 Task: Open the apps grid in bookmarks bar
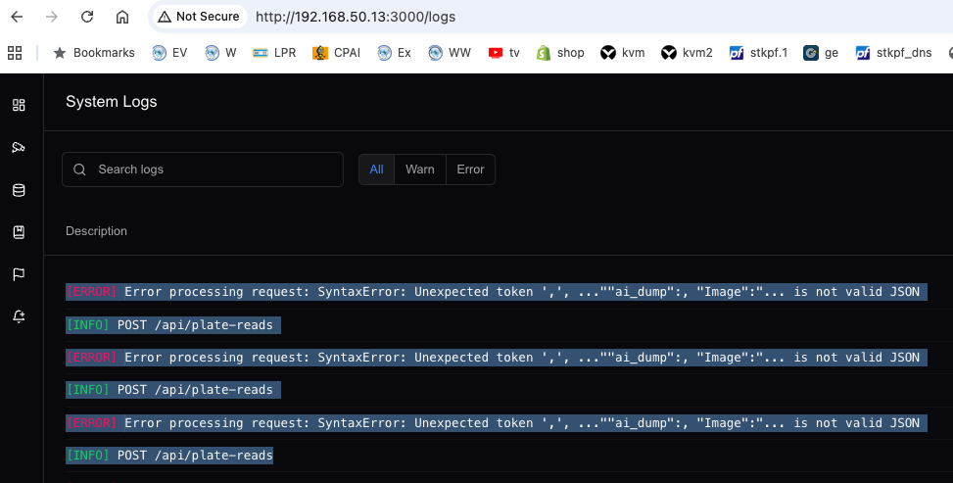pos(14,53)
